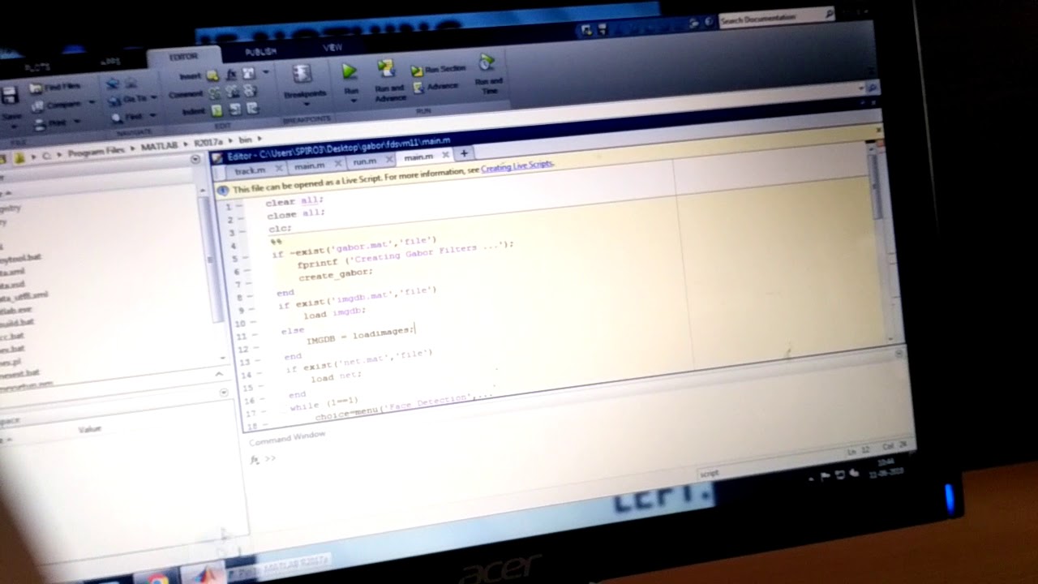Image resolution: width=1038 pixels, height=584 pixels.
Task: Click the third Comment row icon
Action: [250, 91]
